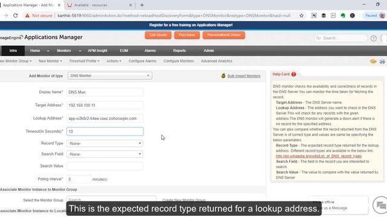Viewport: 387px width, 217px height.
Task: Open help question mark icon near search
Action: 374,39
